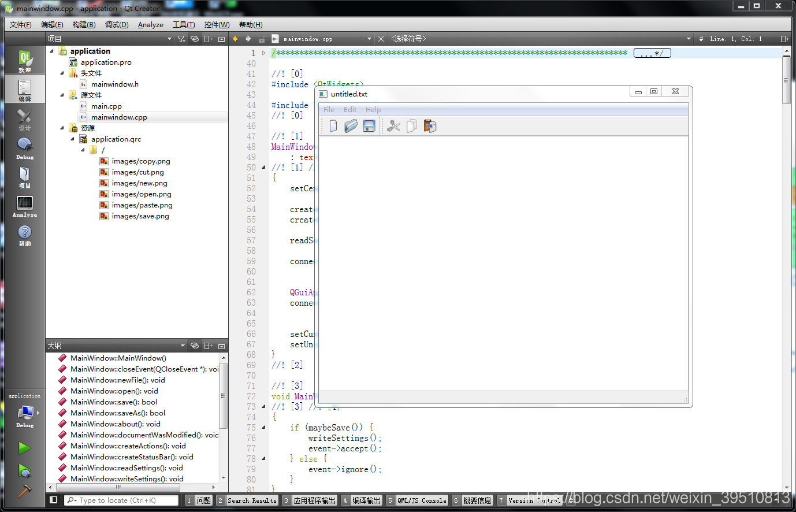Open Design mode in sidebar
796x512 pixels.
click(x=25, y=118)
